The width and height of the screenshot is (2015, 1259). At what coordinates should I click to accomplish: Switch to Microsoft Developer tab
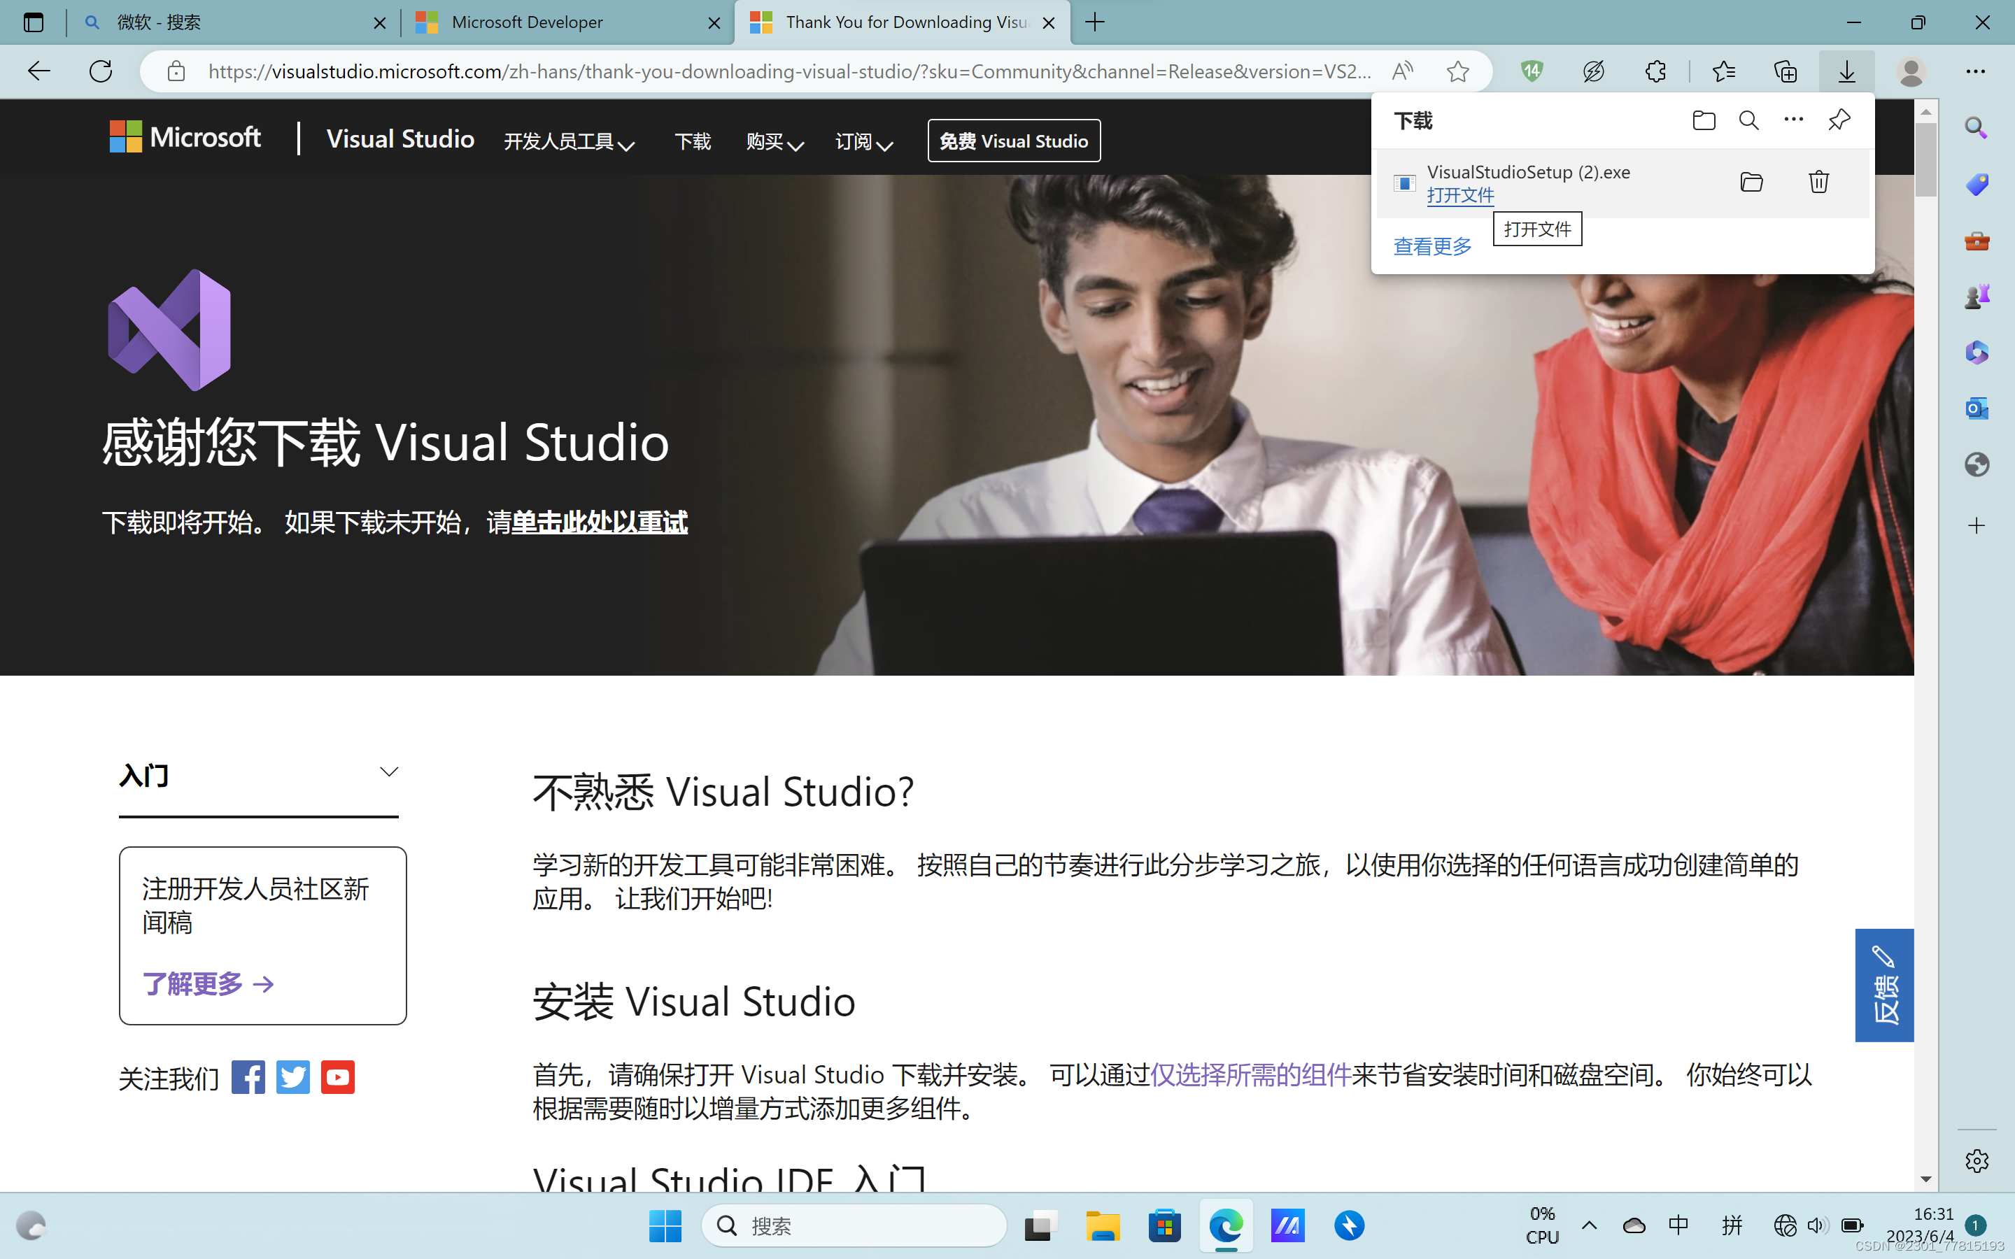click(566, 22)
